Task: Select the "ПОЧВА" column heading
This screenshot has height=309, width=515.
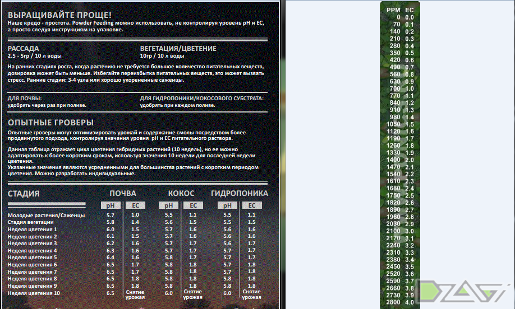Action: click(123, 193)
